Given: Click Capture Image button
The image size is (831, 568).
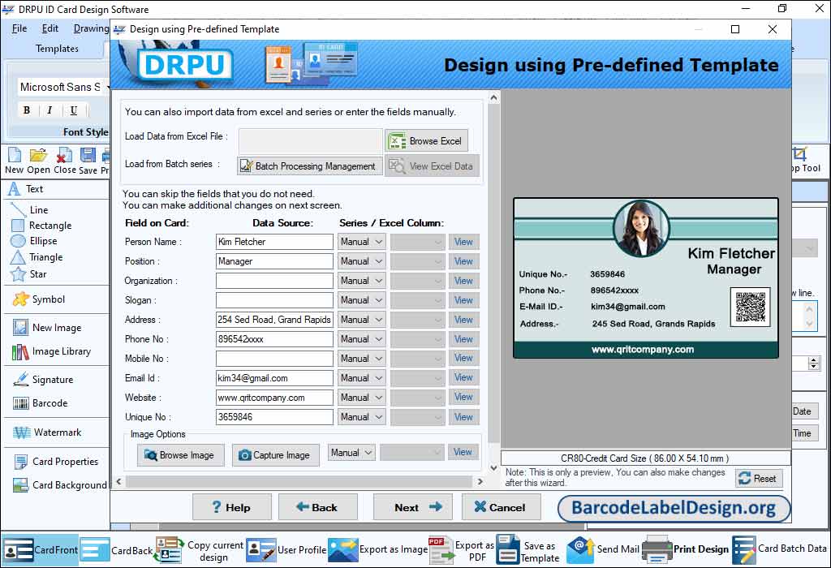Looking at the screenshot, I should click(275, 455).
